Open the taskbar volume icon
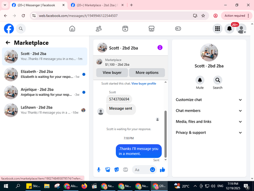This screenshot has width=254, height=191. 213,186
